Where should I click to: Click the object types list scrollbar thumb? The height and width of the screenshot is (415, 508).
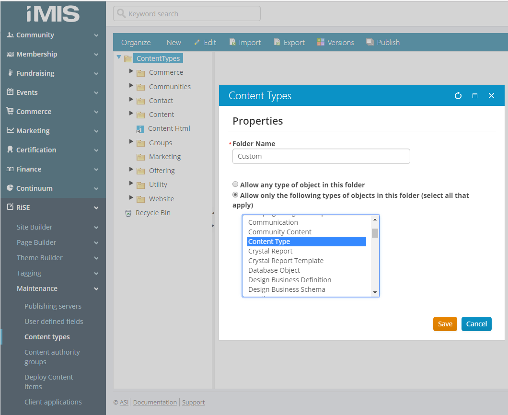tap(375, 233)
